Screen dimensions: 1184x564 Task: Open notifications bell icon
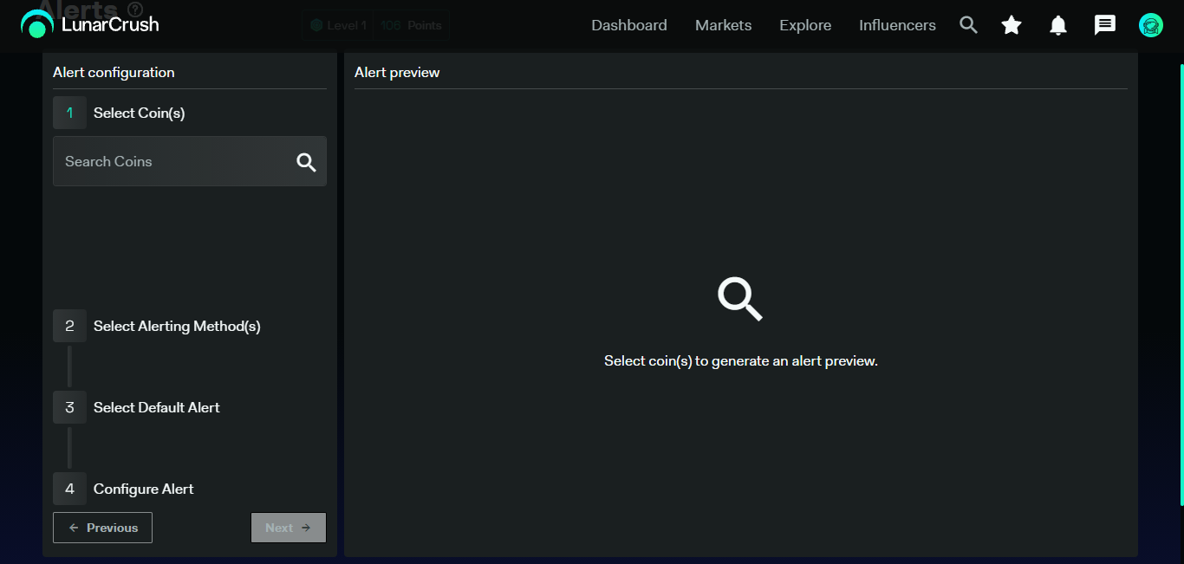(1058, 25)
